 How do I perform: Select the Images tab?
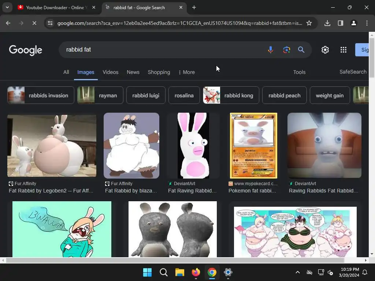(x=86, y=72)
